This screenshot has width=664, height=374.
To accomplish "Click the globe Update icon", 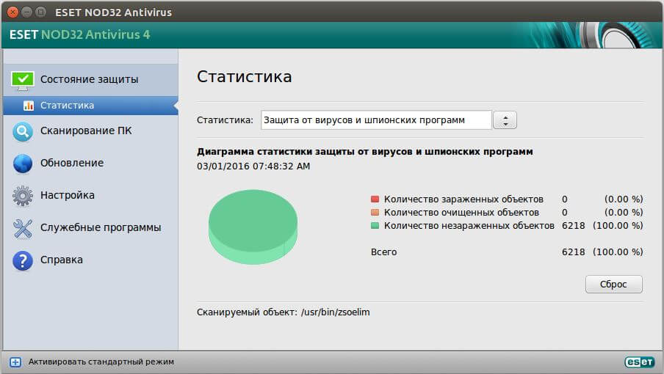I will click(23, 164).
